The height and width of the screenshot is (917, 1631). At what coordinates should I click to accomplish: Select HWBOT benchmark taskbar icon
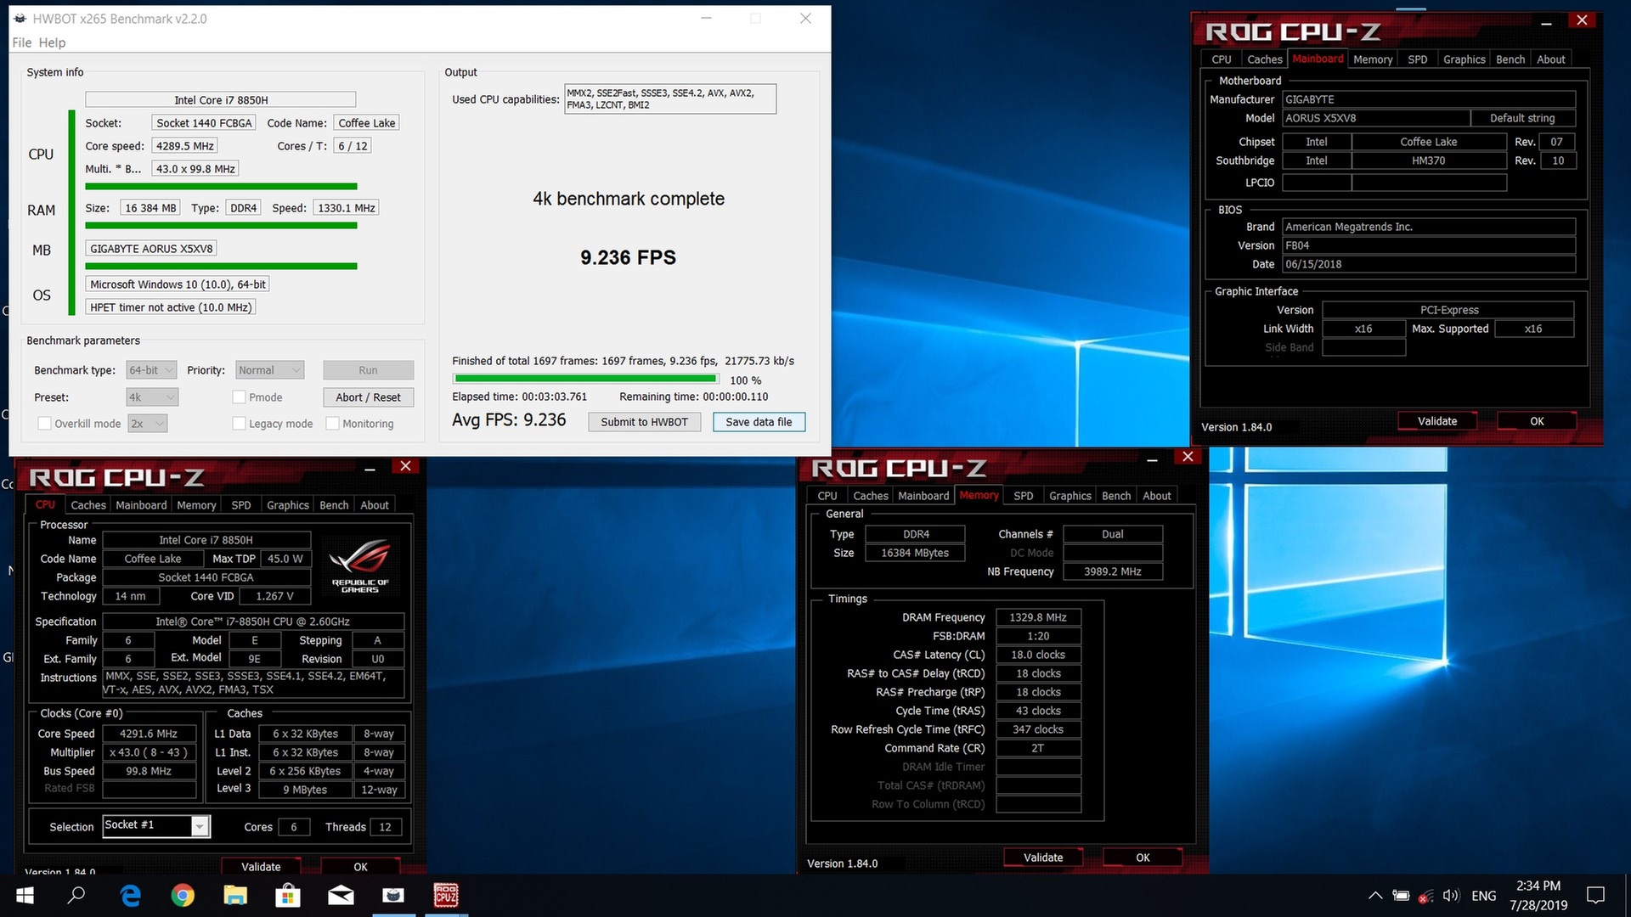click(x=393, y=896)
